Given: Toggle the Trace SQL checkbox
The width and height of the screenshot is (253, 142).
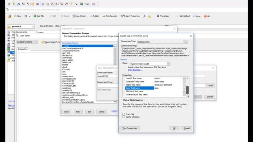Looking at the screenshot, I should click(124, 114).
